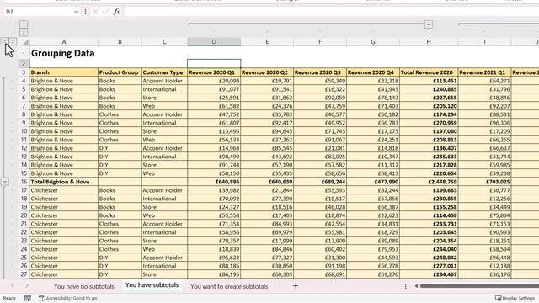539x303 pixels.
Task: Show column outline level 1
Action: [24, 24]
